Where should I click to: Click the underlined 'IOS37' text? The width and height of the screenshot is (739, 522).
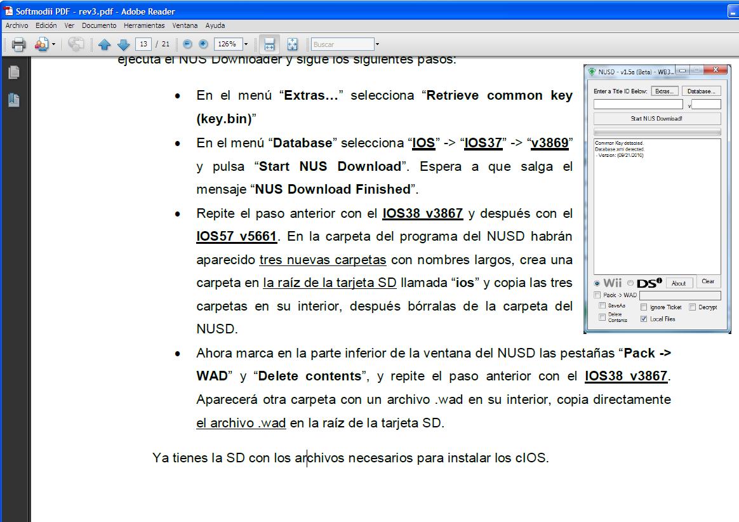[x=483, y=143]
